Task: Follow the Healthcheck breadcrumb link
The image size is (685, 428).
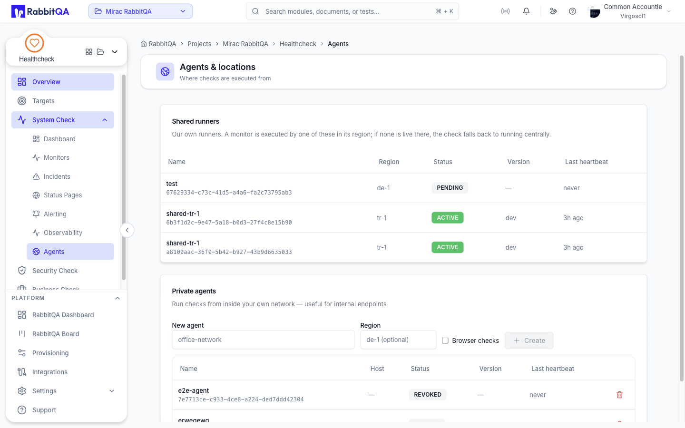Action: pyautogui.click(x=298, y=44)
